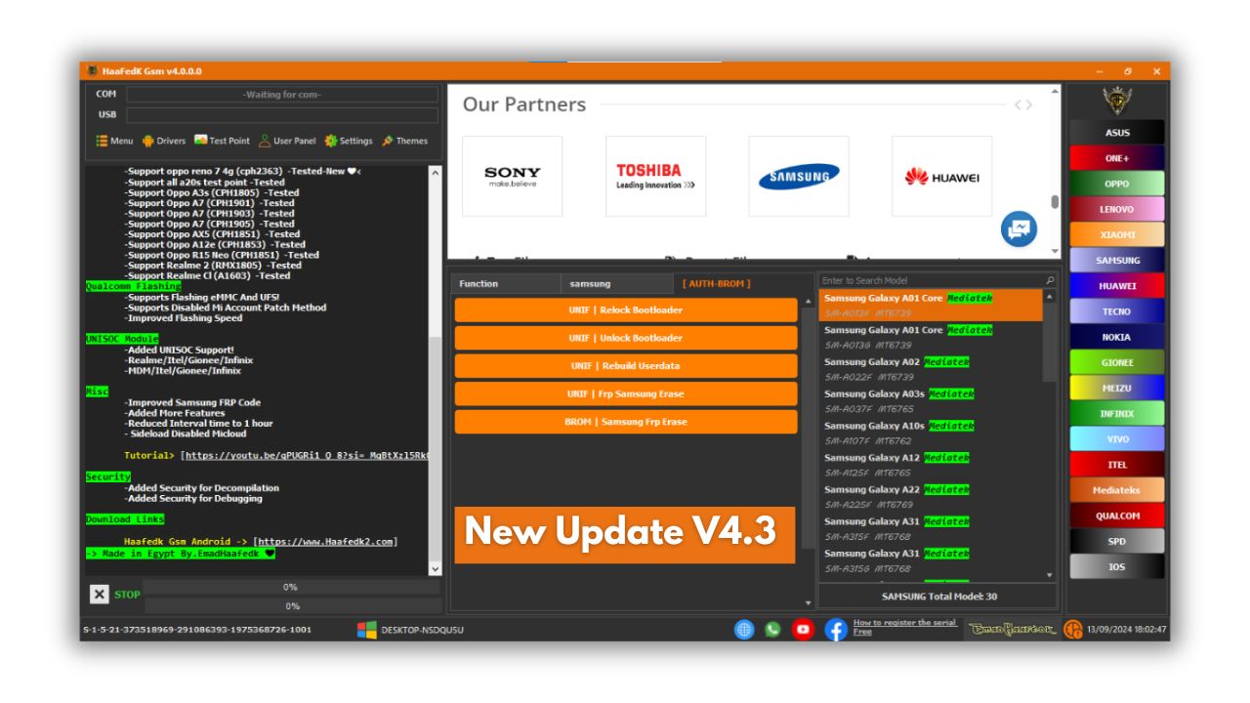Viewport: 1250px width, 703px height.
Task: Select the Mediateks chipset button
Action: [x=1117, y=490]
